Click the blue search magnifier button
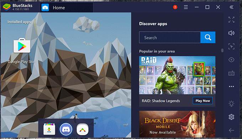Viewport: 242px width, 139px height. pos(208,37)
